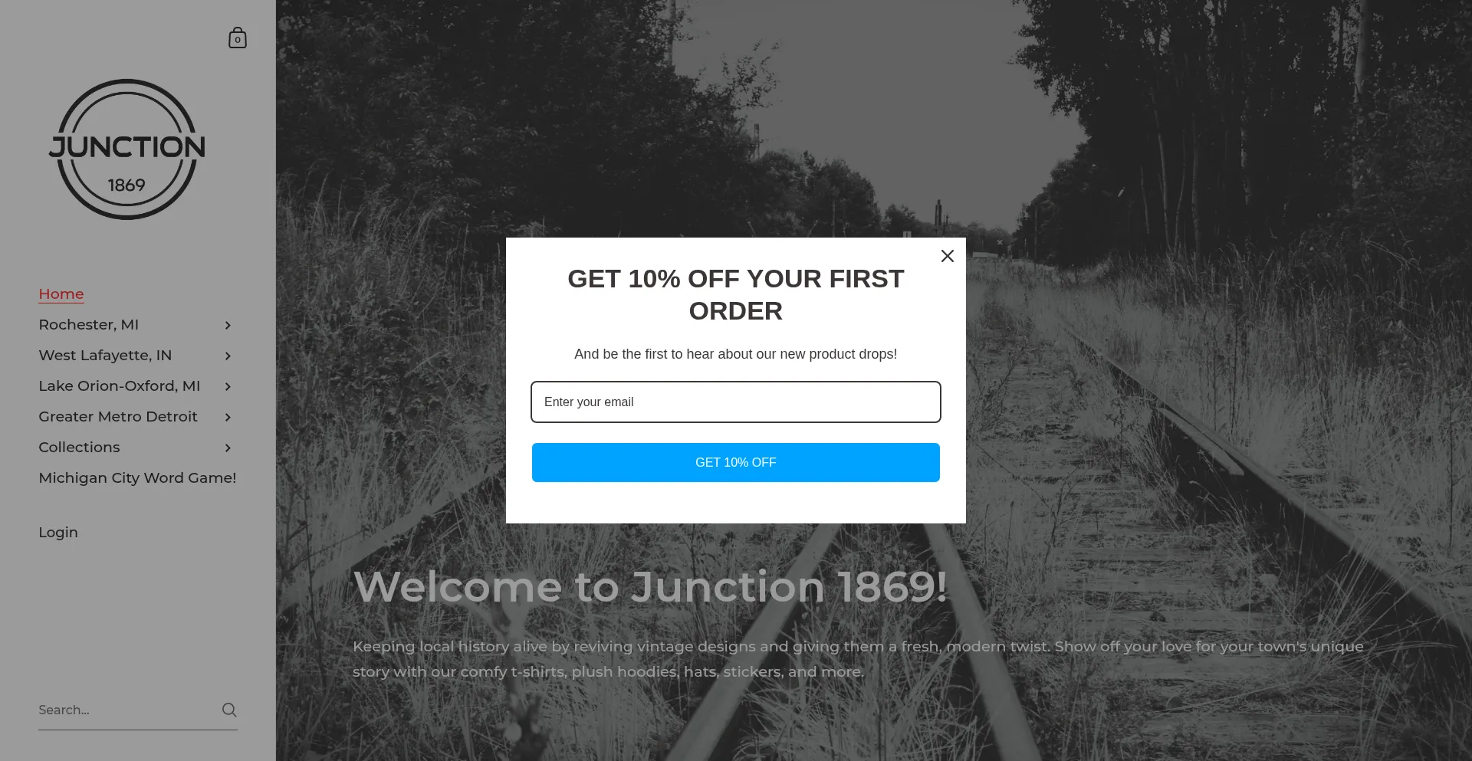Click the Enter your email field
Image resolution: width=1472 pixels, height=761 pixels.
(x=735, y=402)
